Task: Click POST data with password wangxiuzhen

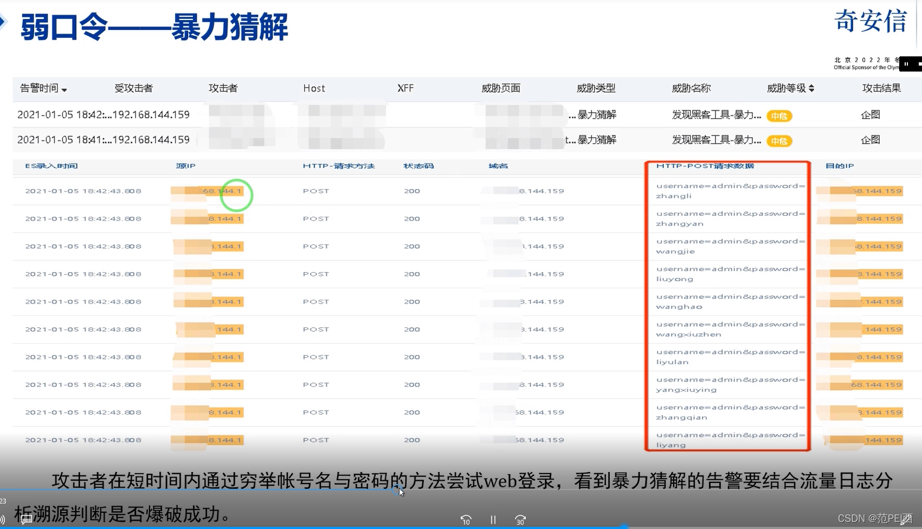Action: [x=730, y=329]
